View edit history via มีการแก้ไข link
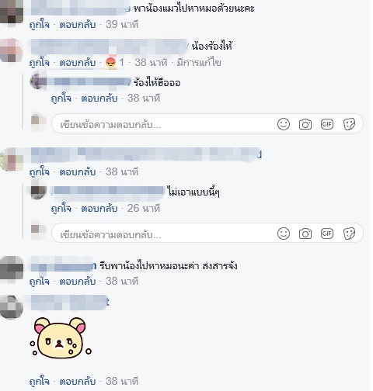The width and height of the screenshot is (373, 391). click(x=199, y=63)
